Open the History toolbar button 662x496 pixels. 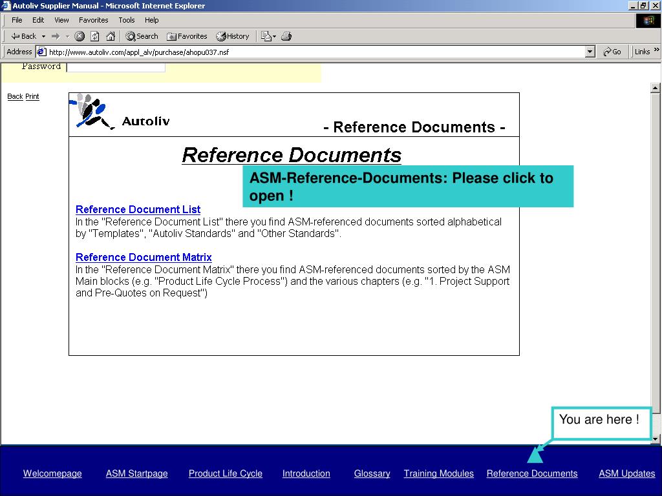233,36
